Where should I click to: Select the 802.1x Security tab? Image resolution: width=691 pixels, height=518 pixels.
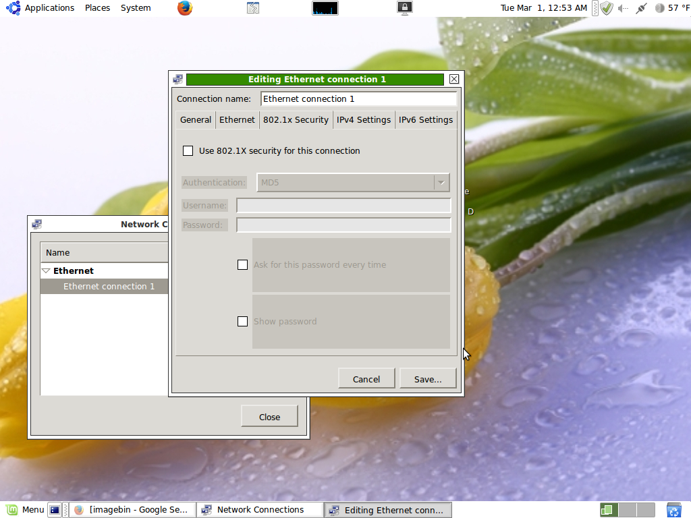pyautogui.click(x=296, y=120)
